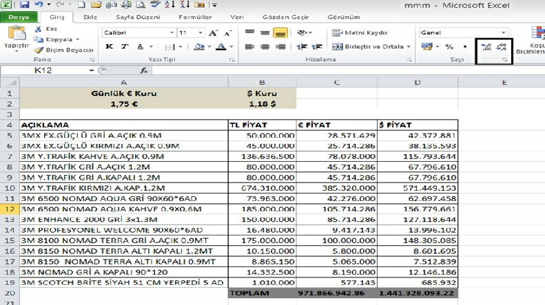Undo the last action

[x=39, y=5]
